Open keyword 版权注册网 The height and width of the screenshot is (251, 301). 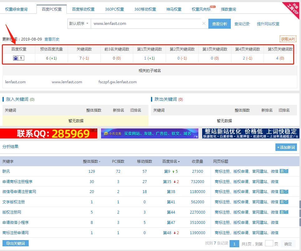[12, 212]
